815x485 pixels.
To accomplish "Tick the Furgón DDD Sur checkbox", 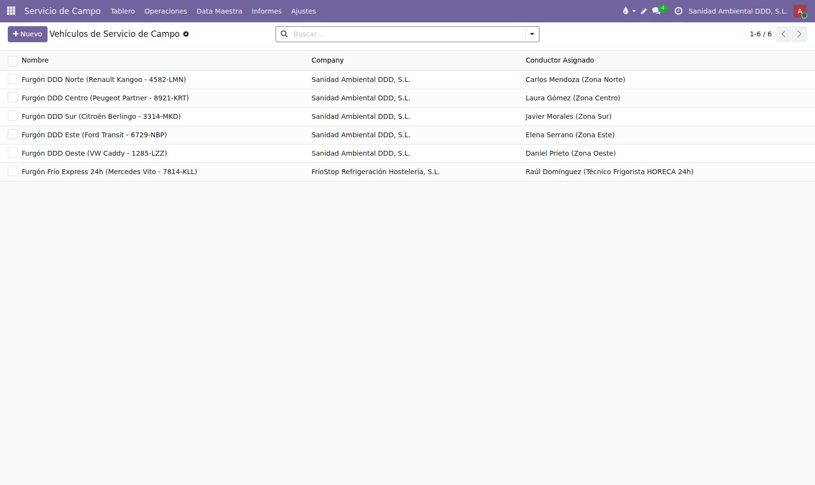I will click(13, 116).
